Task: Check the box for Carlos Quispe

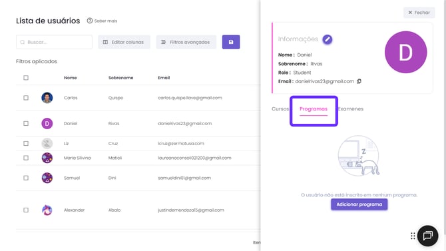Action: pos(26,98)
